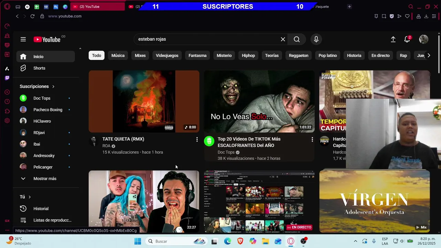The width and height of the screenshot is (441, 248).
Task: Open the Windows Start button
Action: click(137, 241)
